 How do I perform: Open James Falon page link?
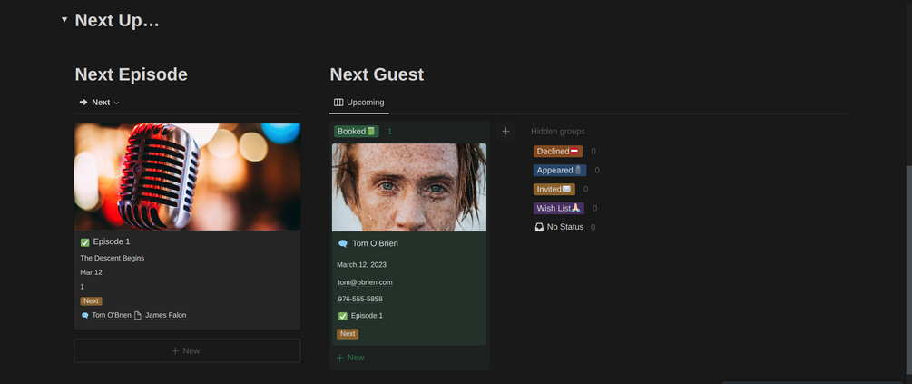(x=166, y=315)
